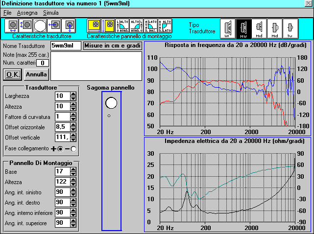
Task: Decrease Ang. int. destro value
Action: tap(73, 205)
